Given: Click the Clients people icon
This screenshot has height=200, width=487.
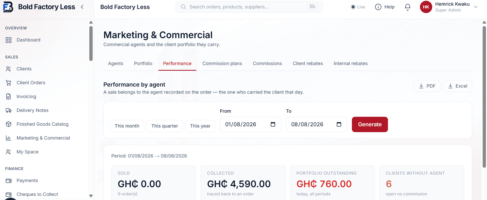Looking at the screenshot, I should [x=8, y=69].
